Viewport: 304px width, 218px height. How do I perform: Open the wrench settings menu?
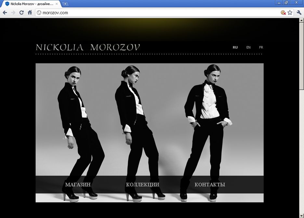(x=299, y=13)
